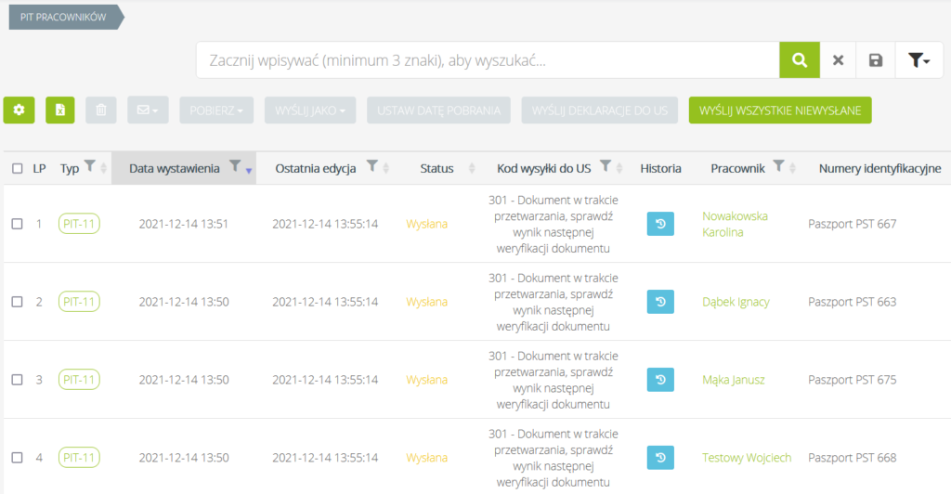
Task: Click filter icon in Pracownik column header
Action: point(780,166)
